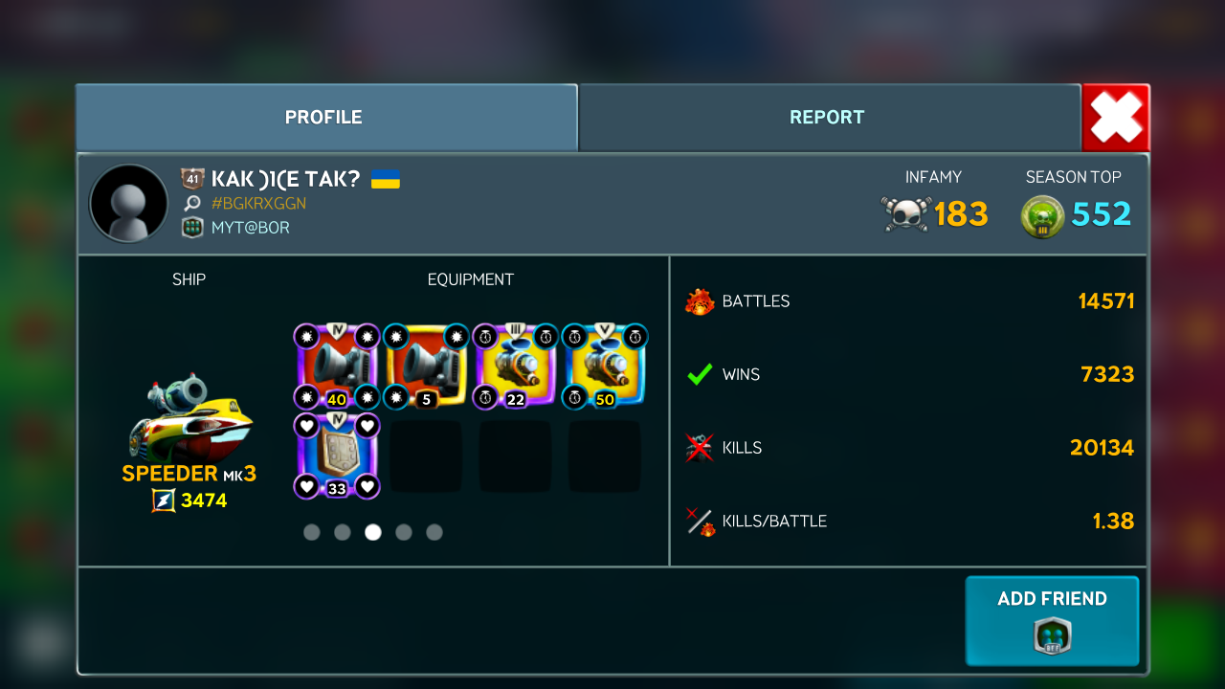Screen dimensions: 1225x689
Task: Tap the Ukrainian flag next to player name
Action: coord(385,179)
